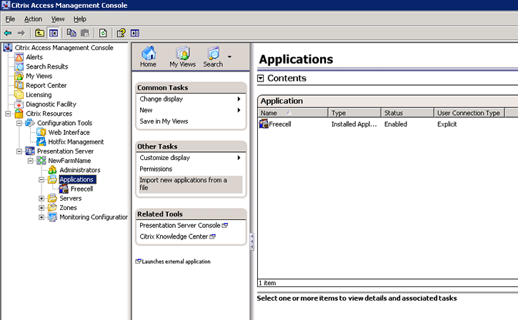Sort by the Type column header
This screenshot has width=518, height=320.
(x=354, y=113)
